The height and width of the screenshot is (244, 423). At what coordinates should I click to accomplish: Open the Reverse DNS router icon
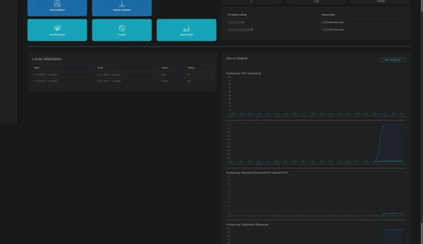[x=187, y=29]
